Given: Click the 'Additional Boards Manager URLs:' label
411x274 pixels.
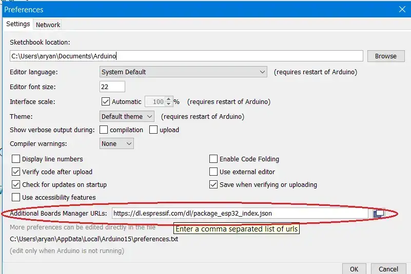Looking at the screenshot, I should coord(58,213).
